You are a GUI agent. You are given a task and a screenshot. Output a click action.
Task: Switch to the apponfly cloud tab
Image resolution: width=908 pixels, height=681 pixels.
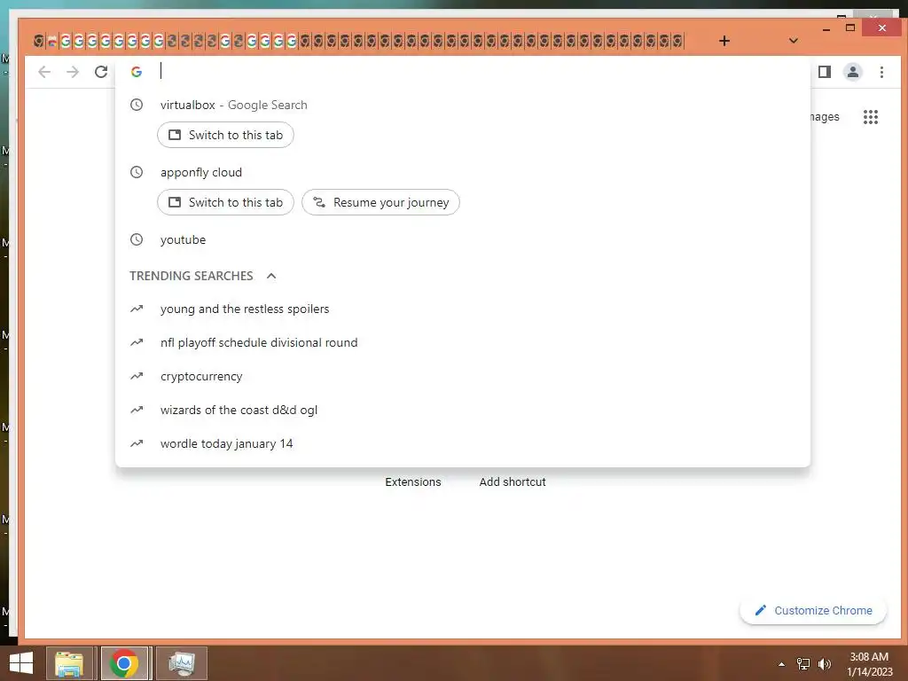point(225,202)
